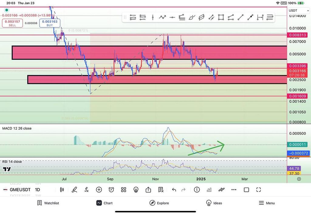
Task: Remove drawings with the clear icon
Action: pyautogui.click(x=161, y=190)
